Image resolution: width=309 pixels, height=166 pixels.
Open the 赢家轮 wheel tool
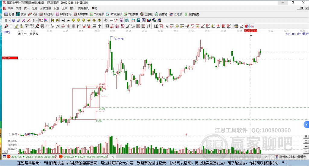161,14
